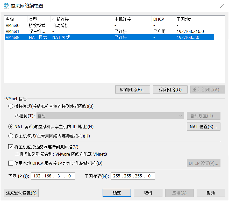The image size is (229, 201).
Task: Click the network globe icon in title bar
Action: 6,6
